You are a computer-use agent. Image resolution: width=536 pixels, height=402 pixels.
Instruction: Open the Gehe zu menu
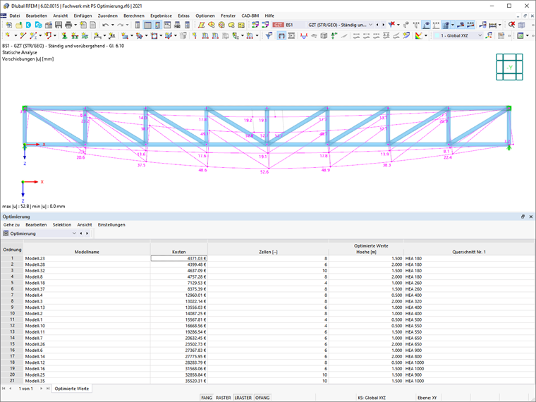(x=11, y=225)
